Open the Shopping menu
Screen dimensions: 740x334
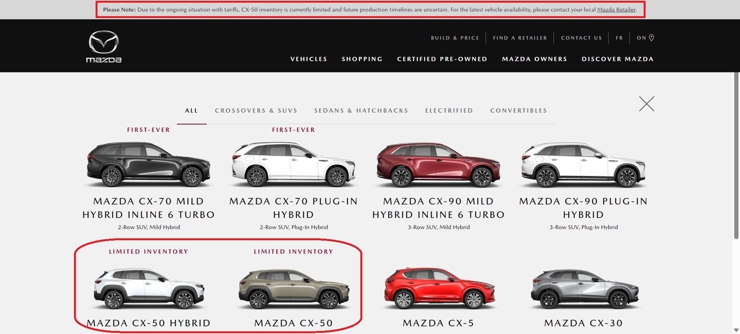coord(362,59)
